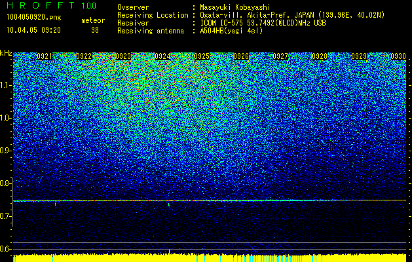Click the date stamp 10.04.05 09:20

point(33,30)
